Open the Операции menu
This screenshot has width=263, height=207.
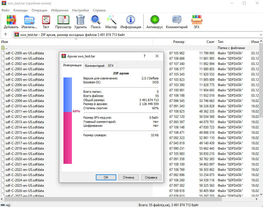pyautogui.click(x=39, y=10)
